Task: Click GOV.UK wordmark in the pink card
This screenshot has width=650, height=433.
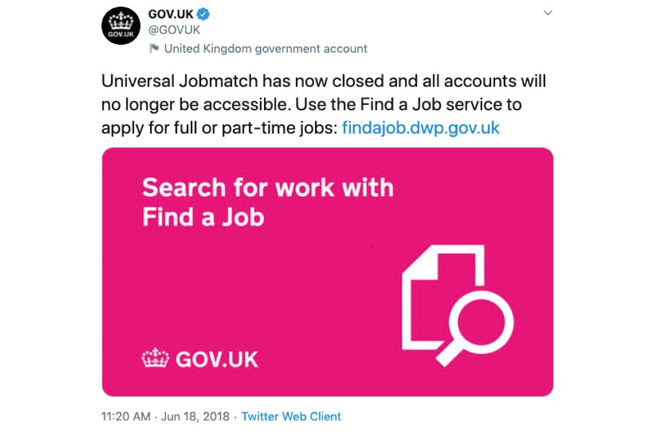Action: [x=217, y=359]
